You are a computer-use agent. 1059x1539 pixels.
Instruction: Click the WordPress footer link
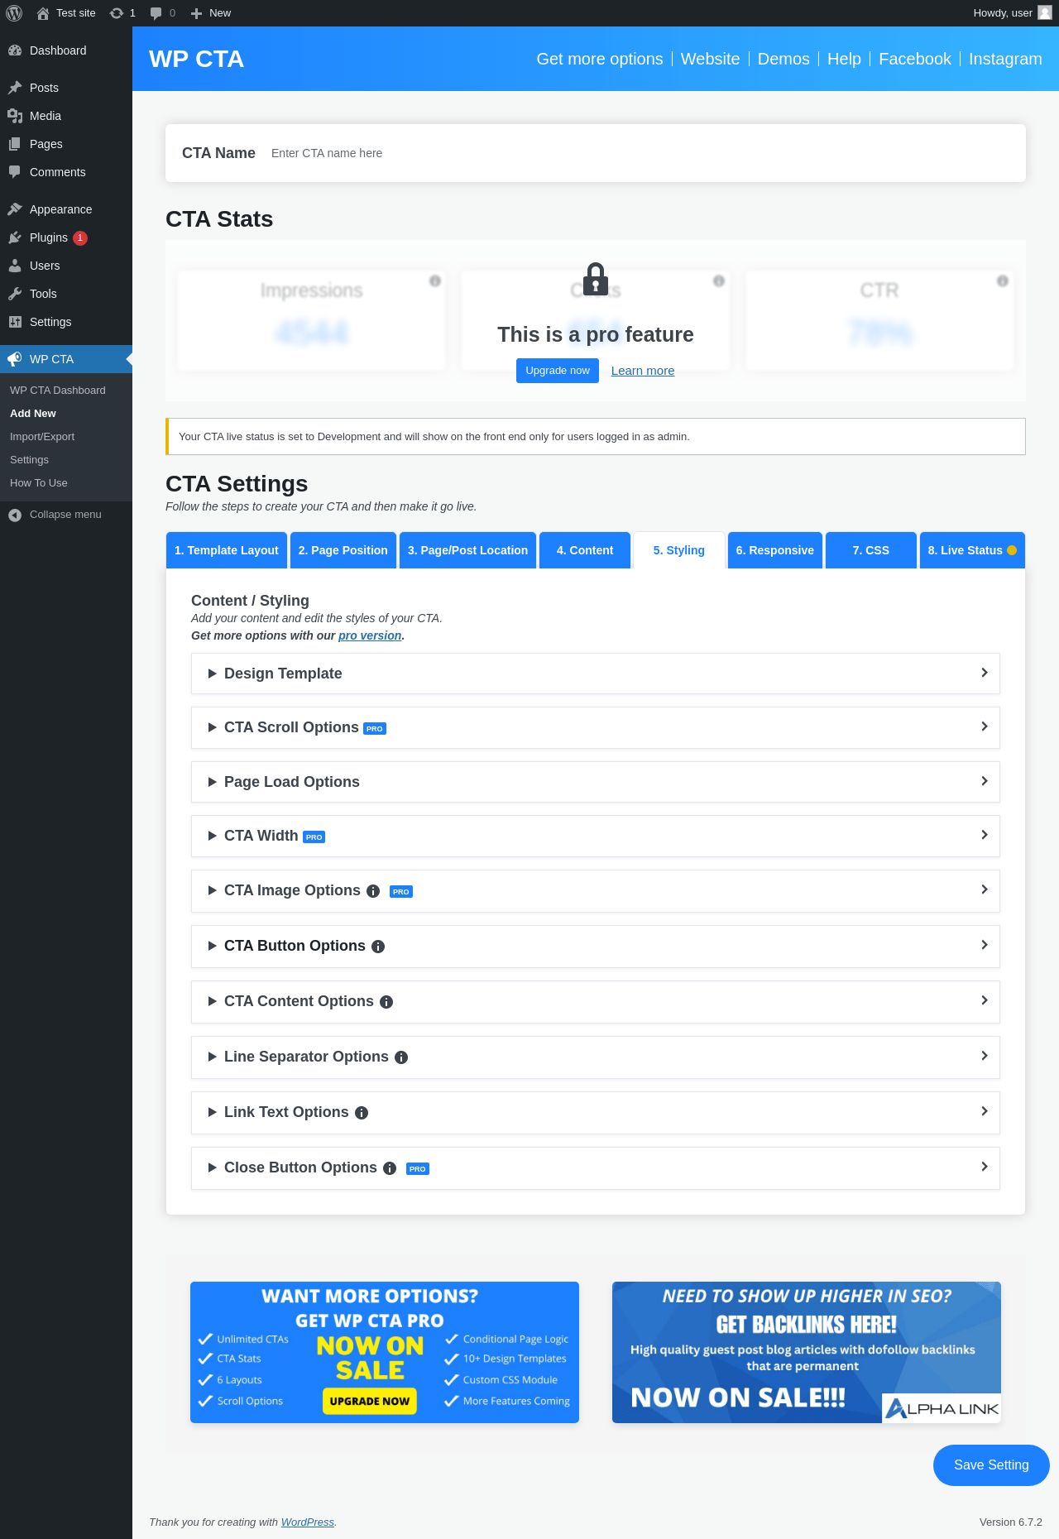308,1522
